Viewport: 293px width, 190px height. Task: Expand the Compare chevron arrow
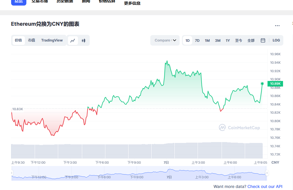175,40
